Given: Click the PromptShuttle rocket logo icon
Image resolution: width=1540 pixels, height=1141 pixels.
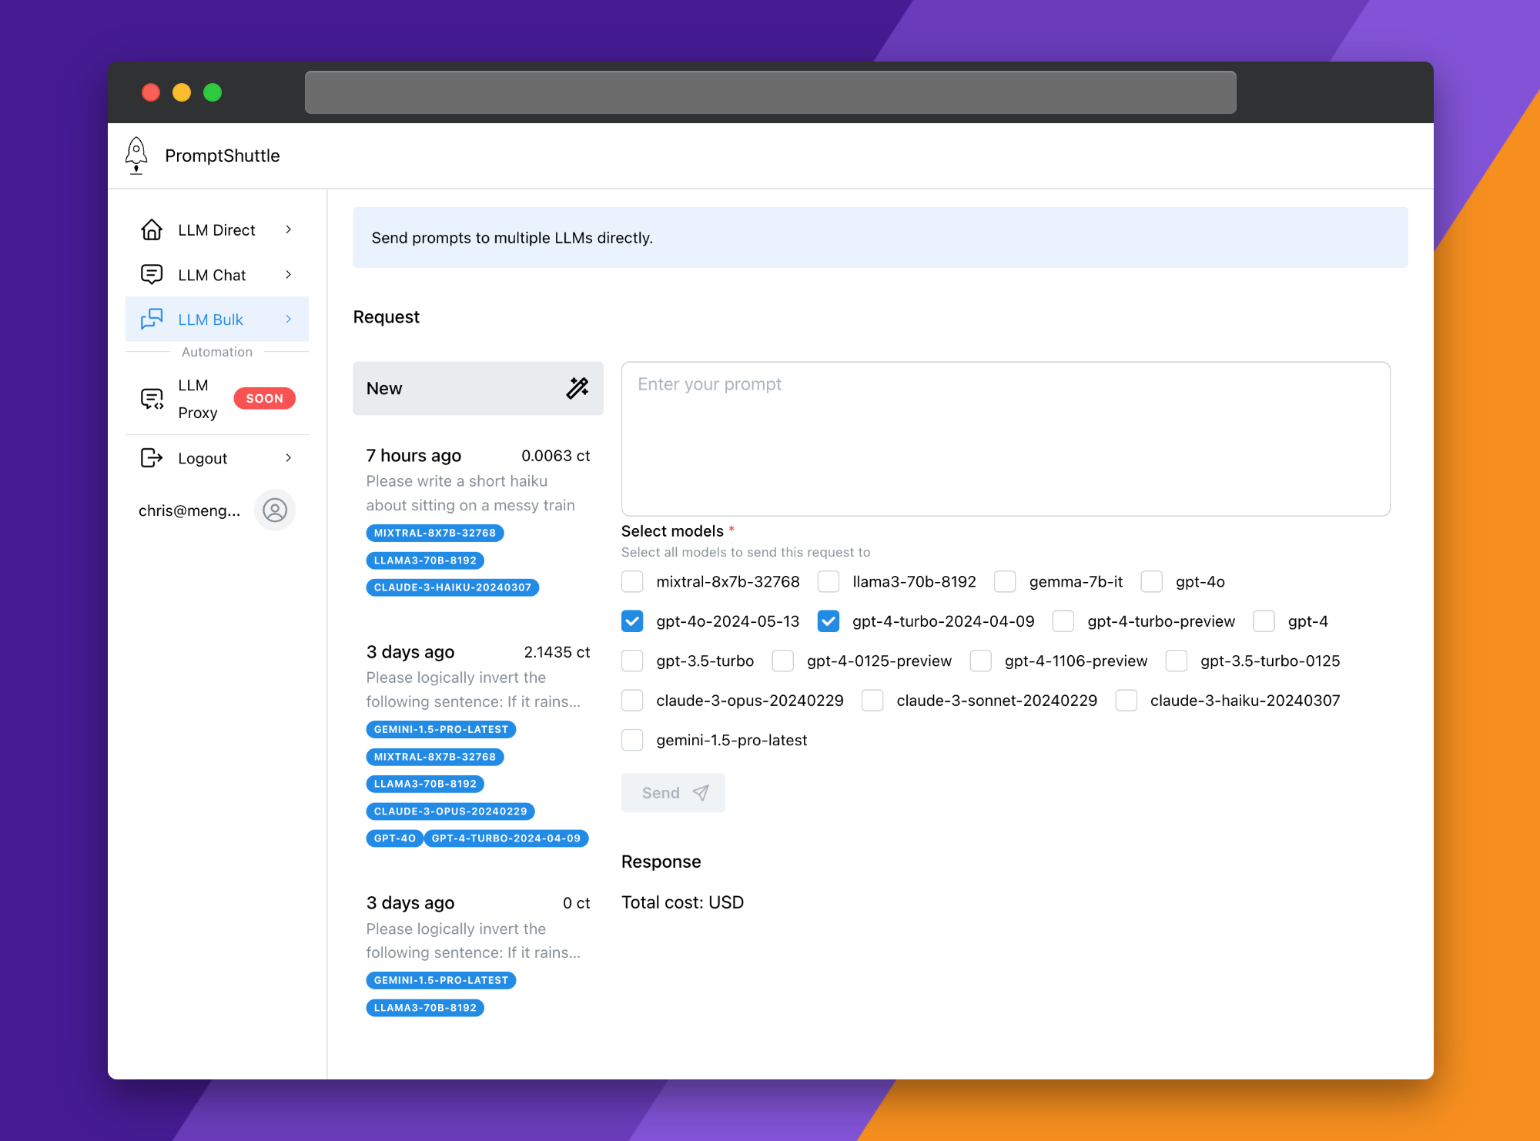Looking at the screenshot, I should coord(136,155).
